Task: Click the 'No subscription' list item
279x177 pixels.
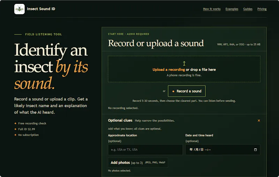Action: 29,135
